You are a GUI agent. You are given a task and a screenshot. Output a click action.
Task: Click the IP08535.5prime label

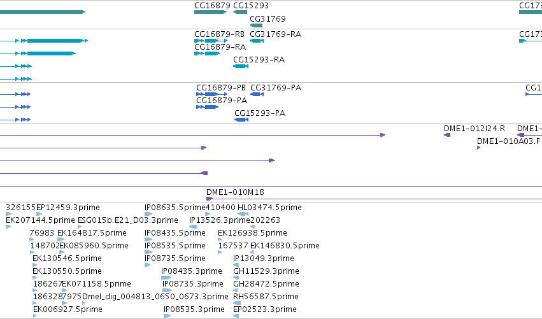[175, 246]
